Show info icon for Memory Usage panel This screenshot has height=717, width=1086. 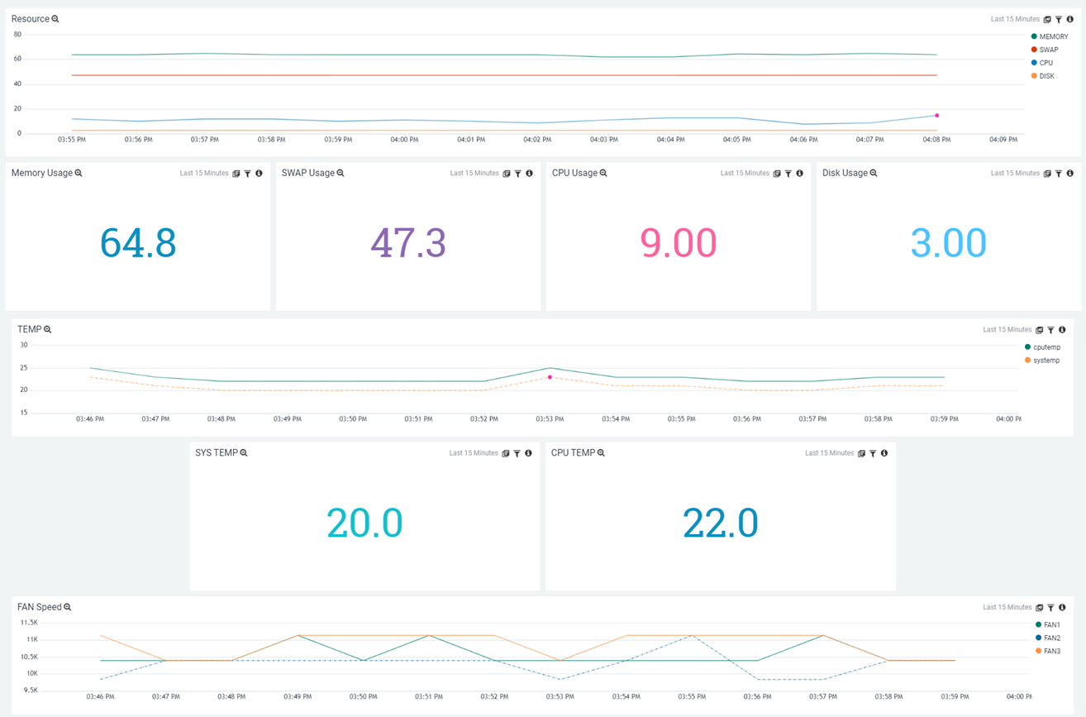[x=259, y=174]
